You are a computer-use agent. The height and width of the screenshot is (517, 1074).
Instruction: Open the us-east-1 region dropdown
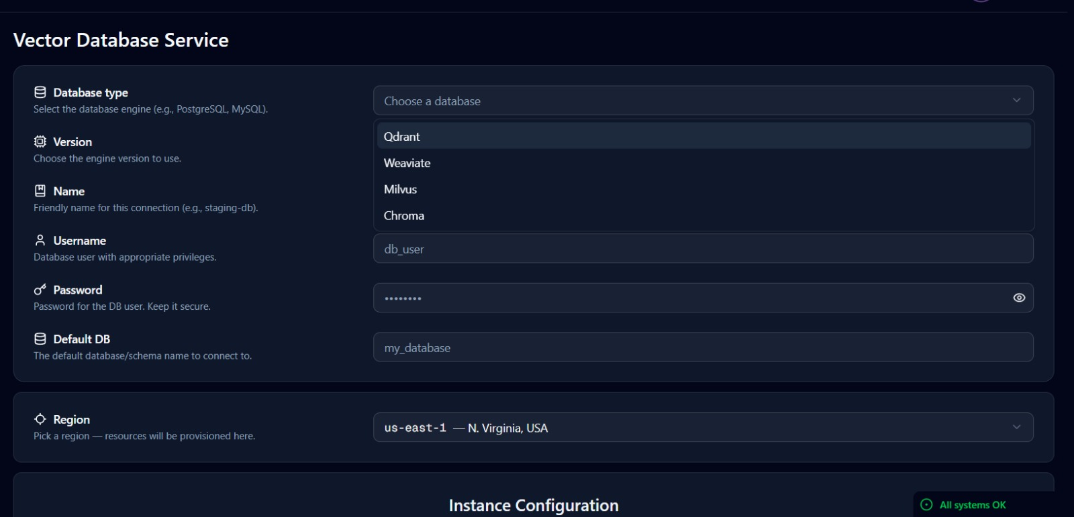[703, 427]
